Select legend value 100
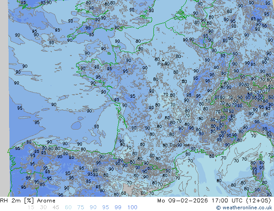The image size is (274, 211). pyautogui.click(x=132, y=208)
